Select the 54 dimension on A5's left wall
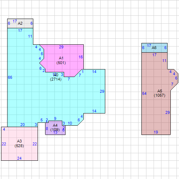Image resolution: width=179 pixels, height=179 pixels. 144,93
